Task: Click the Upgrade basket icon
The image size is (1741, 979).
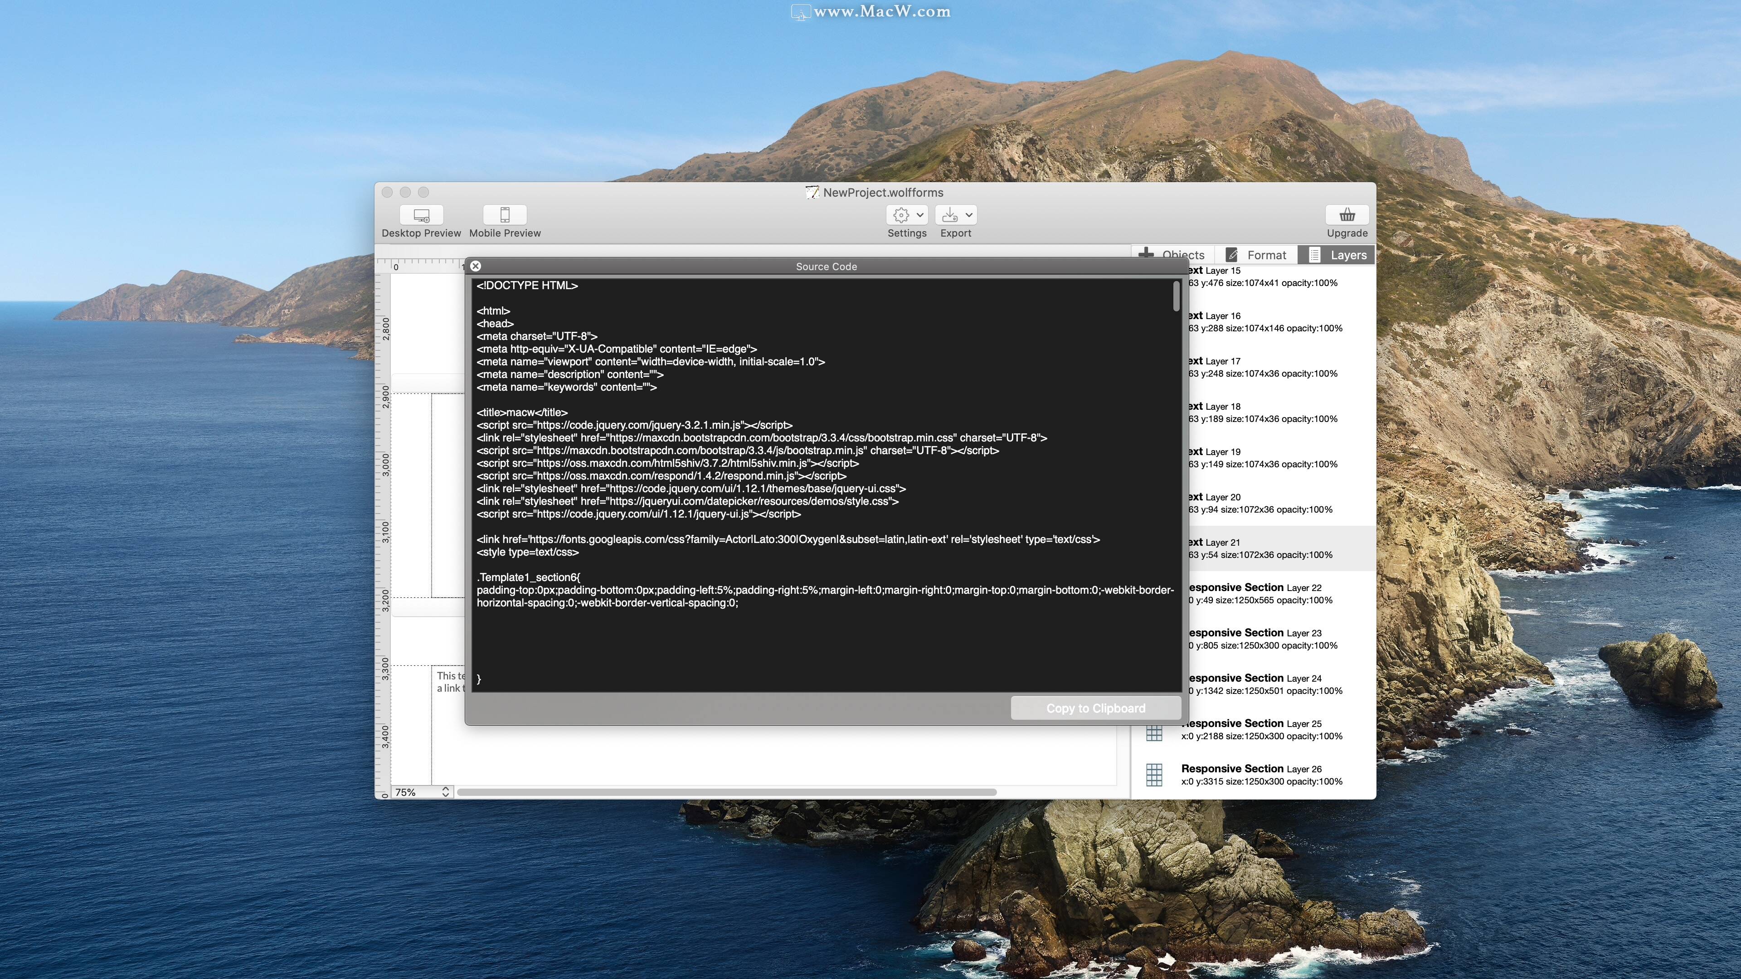Action: point(1346,215)
